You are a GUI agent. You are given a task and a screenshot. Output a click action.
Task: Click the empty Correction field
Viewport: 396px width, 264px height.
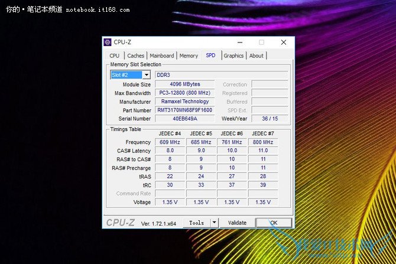pos(270,84)
